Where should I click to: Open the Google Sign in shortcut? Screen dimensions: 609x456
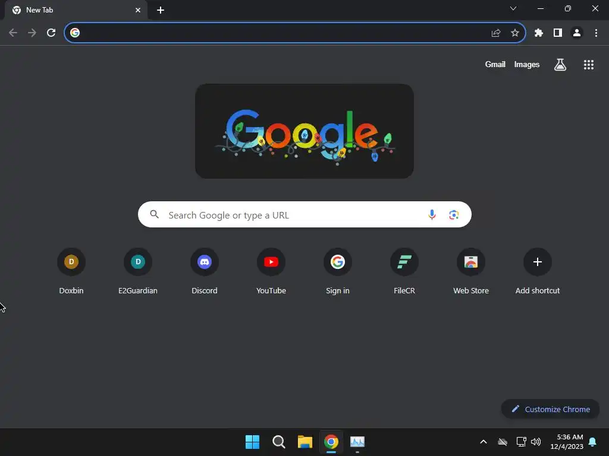tap(338, 271)
